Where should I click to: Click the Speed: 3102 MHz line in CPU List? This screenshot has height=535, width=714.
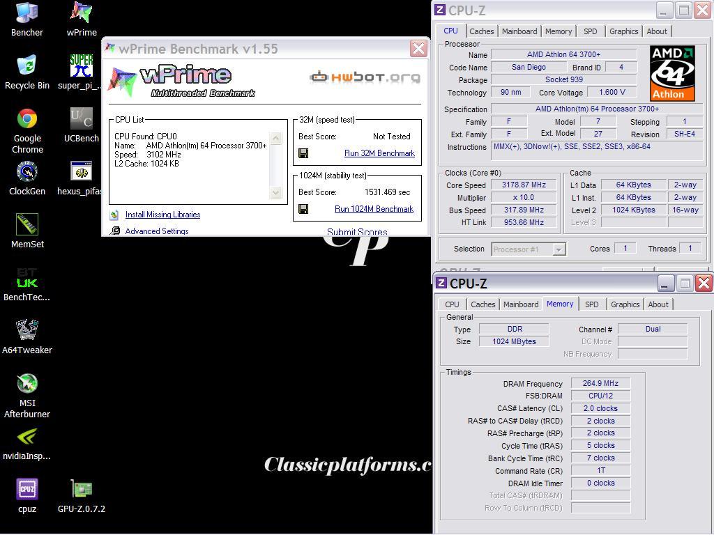click(x=148, y=155)
